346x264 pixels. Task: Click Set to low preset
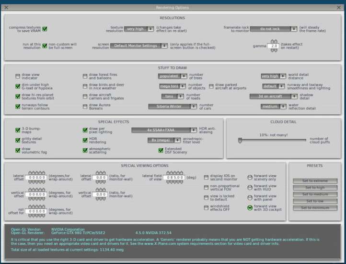(x=315, y=201)
